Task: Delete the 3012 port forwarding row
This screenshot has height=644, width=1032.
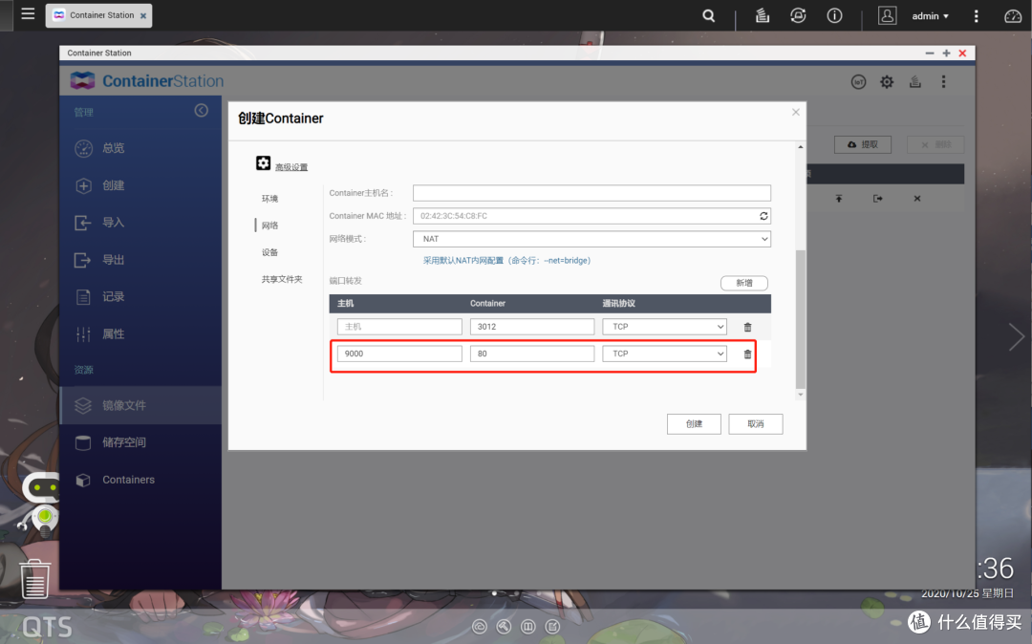Action: (747, 327)
